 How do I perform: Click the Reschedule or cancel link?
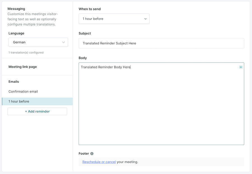tap(99, 162)
